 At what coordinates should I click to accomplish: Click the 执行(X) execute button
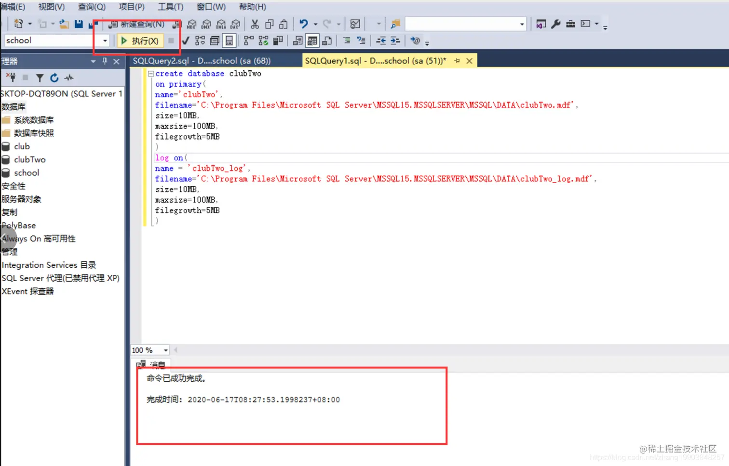point(139,41)
